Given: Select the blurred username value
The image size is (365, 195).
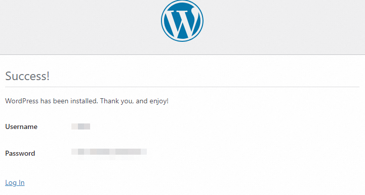Looking at the screenshot, I should (80, 126).
